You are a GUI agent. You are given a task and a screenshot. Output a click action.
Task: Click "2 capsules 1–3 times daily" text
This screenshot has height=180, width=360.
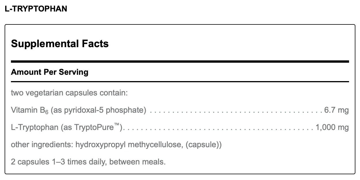click(56, 162)
